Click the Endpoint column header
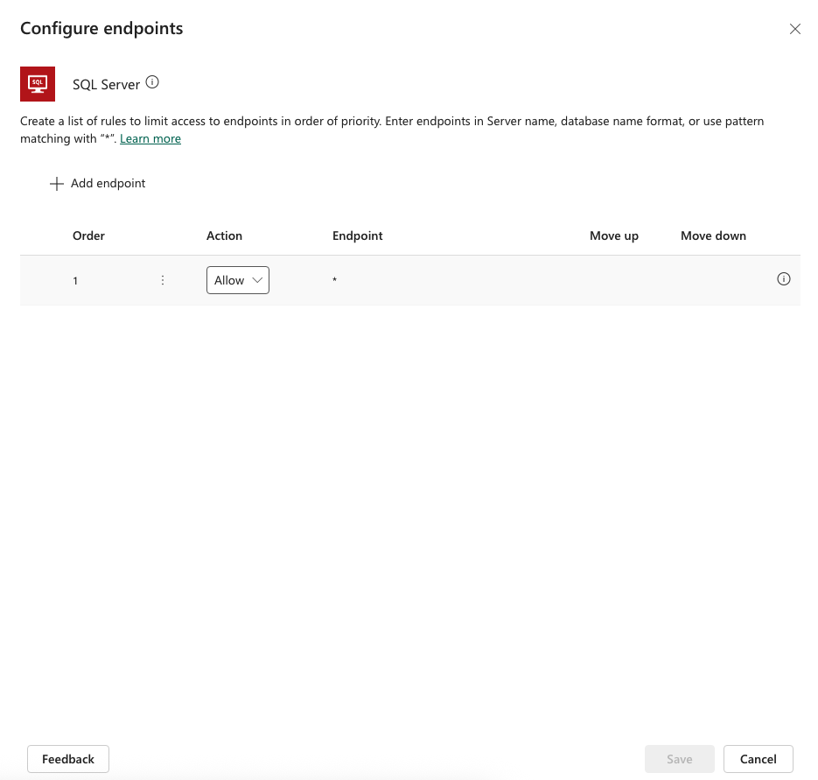Viewport: 818px width, 780px height. 357,235
